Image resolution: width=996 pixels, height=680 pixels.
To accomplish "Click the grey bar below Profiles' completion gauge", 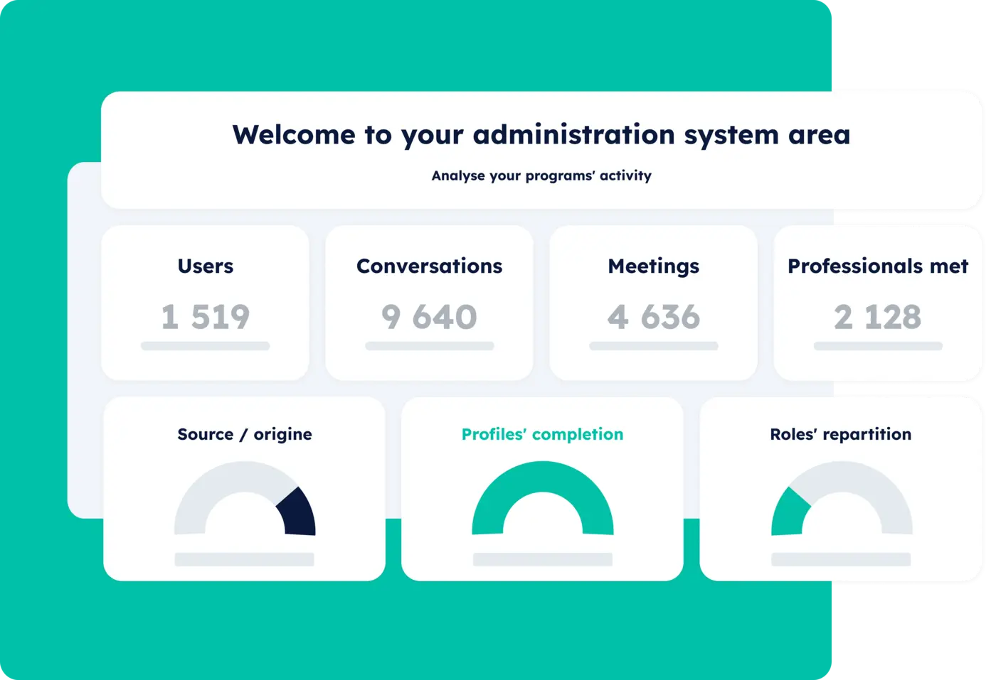I will click(542, 560).
